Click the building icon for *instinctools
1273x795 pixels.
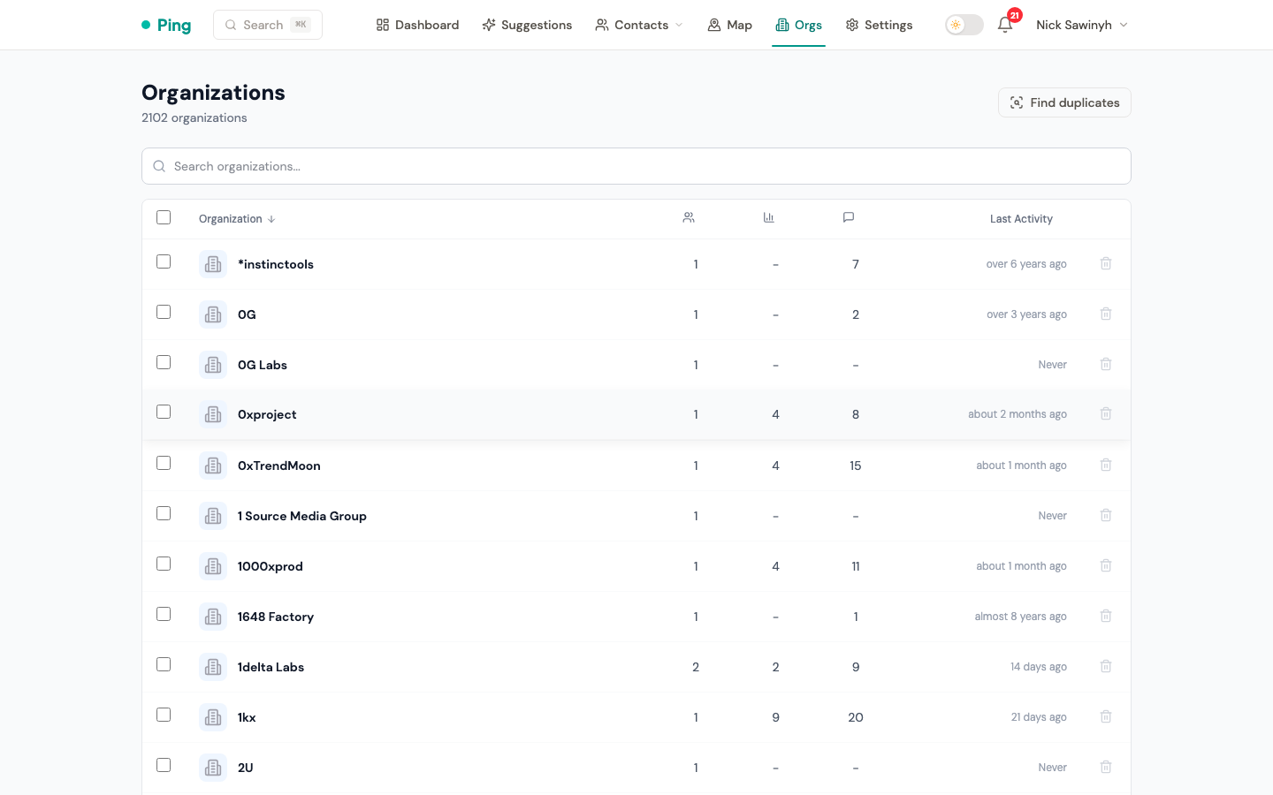coord(213,264)
